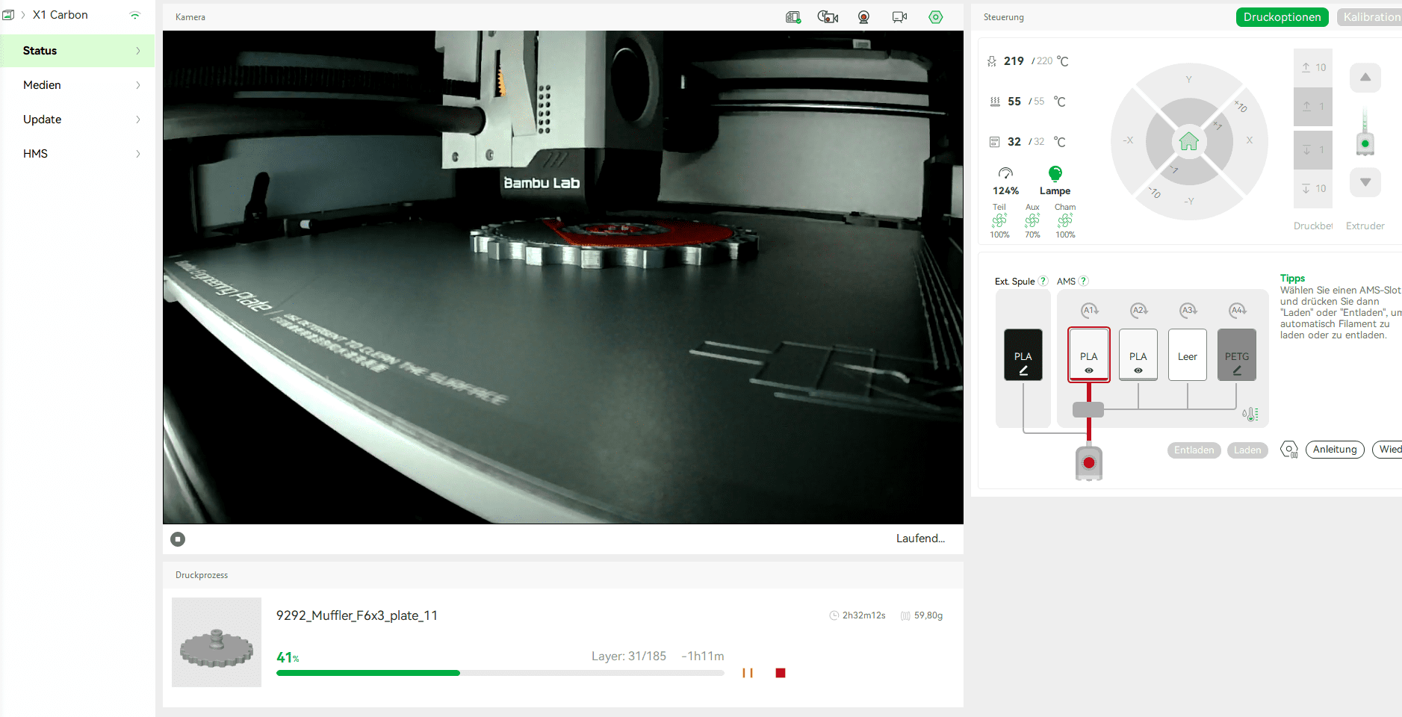This screenshot has height=717, width=1402.
Task: Refresh the A4 slot RFID icon
Action: click(1238, 310)
